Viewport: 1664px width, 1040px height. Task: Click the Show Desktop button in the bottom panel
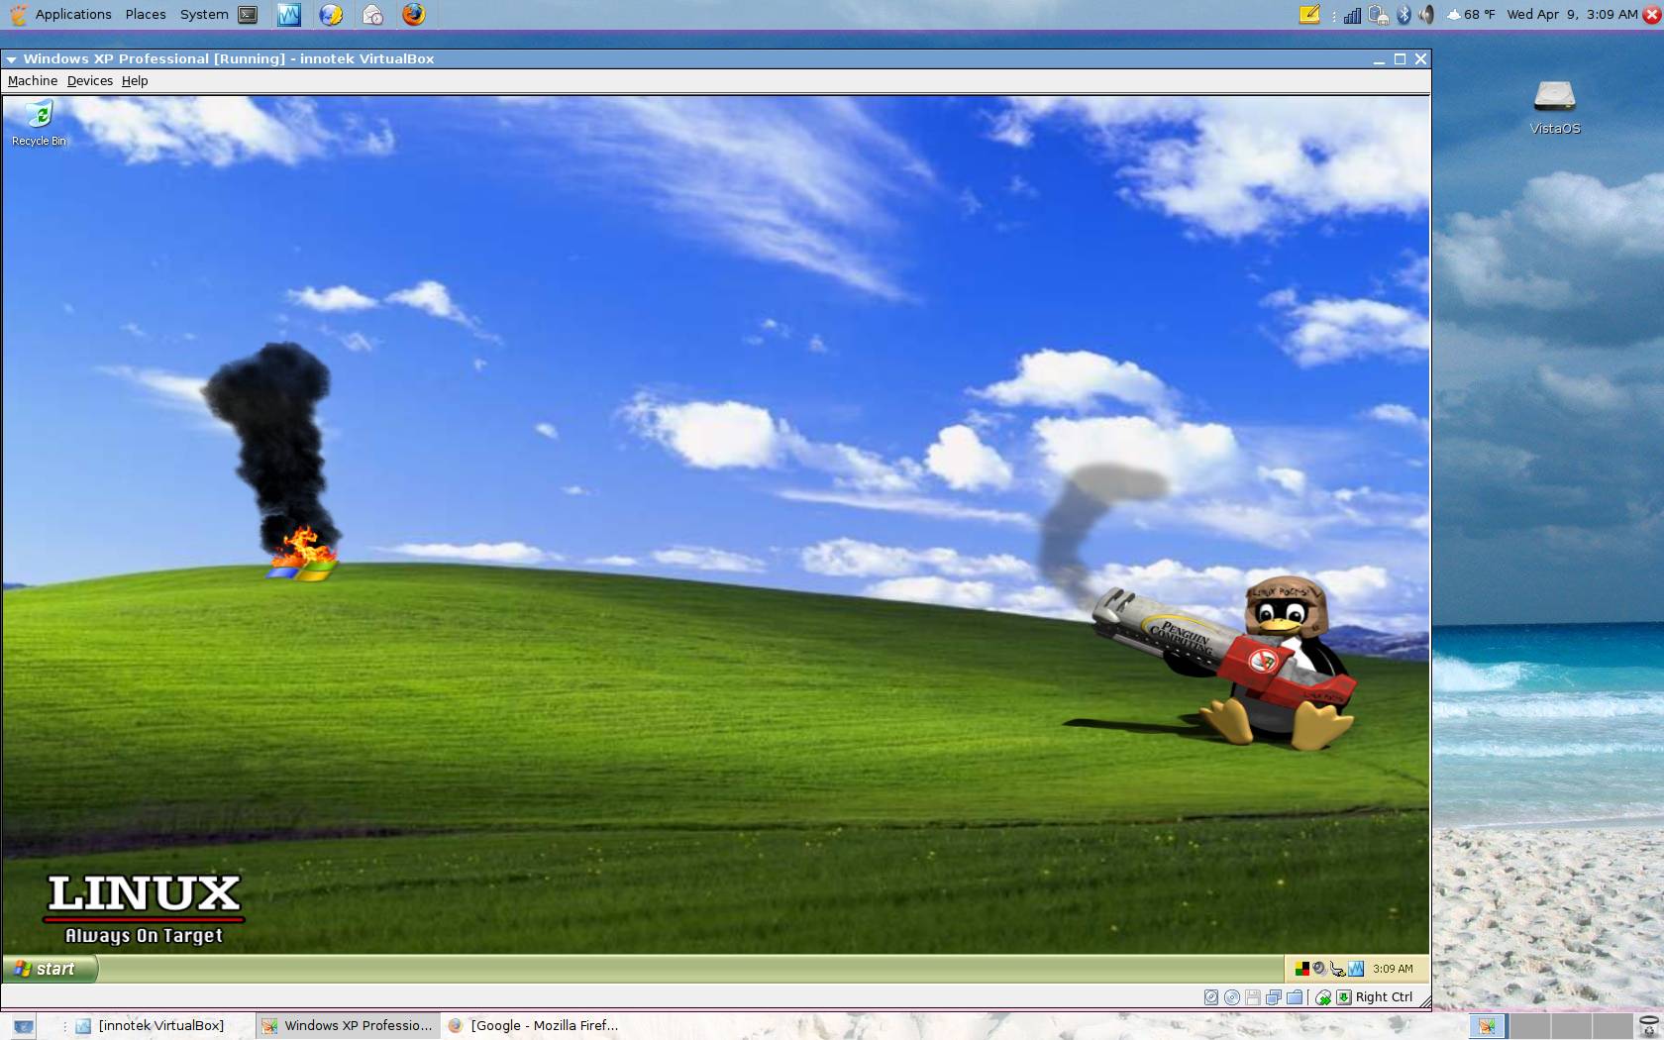click(x=24, y=1026)
